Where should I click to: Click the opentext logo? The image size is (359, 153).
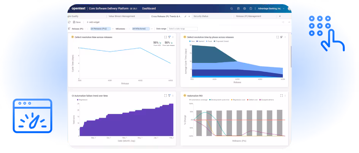pos(79,8)
